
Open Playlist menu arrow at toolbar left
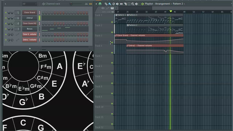coord(96,4)
